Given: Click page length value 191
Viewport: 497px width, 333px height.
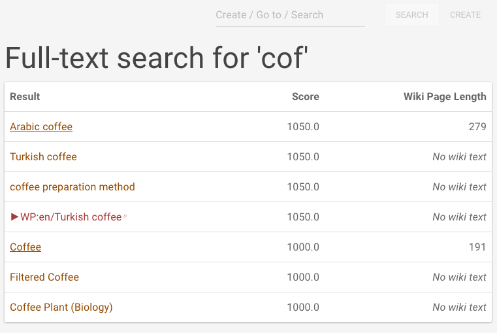Looking at the screenshot, I should point(477,247).
